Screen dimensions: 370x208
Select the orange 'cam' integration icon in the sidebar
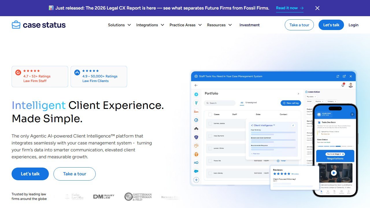coord(196,112)
